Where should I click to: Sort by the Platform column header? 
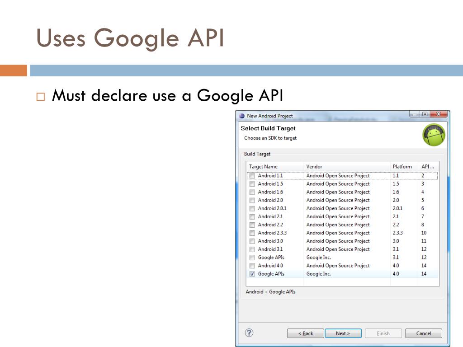tap(405, 166)
